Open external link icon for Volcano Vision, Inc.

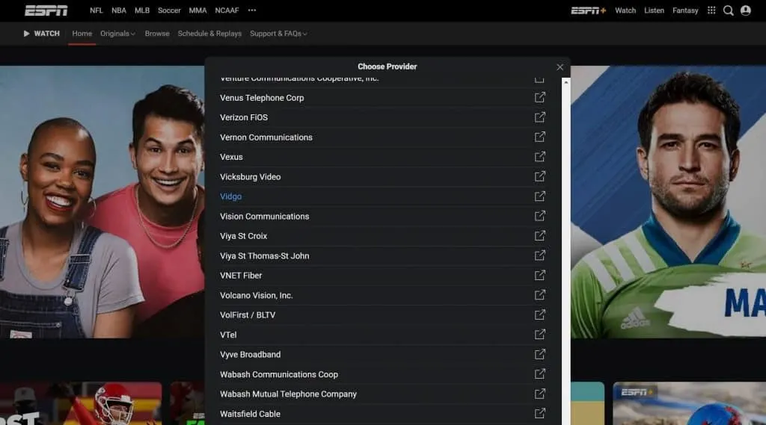click(x=539, y=295)
